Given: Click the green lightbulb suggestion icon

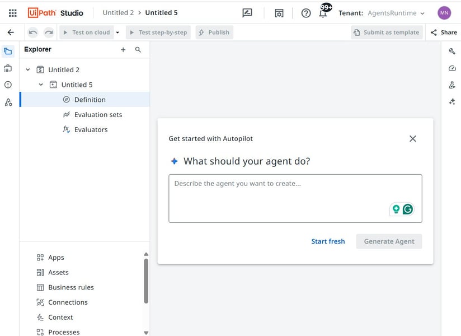Looking at the screenshot, I should [x=396, y=209].
